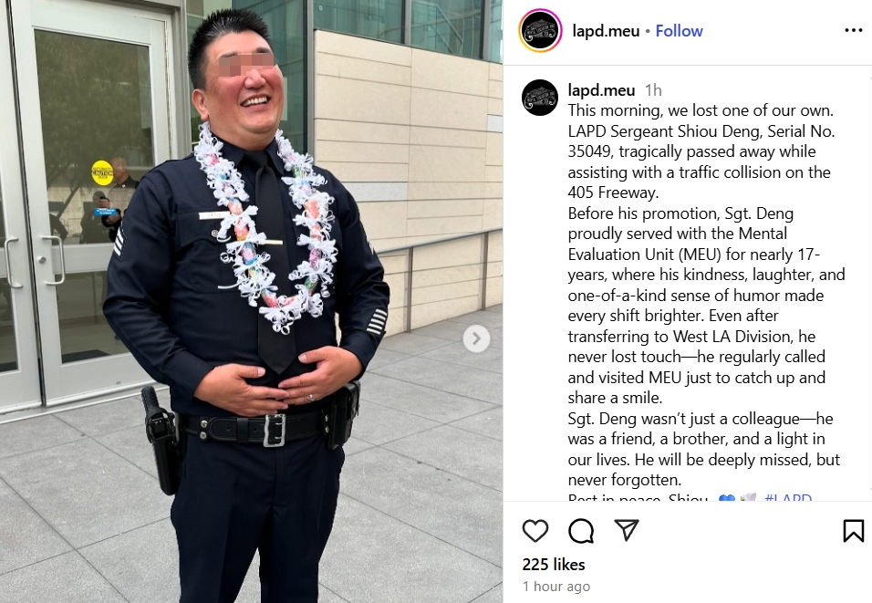Click the photo of the officer wearing a lei

click(x=252, y=301)
